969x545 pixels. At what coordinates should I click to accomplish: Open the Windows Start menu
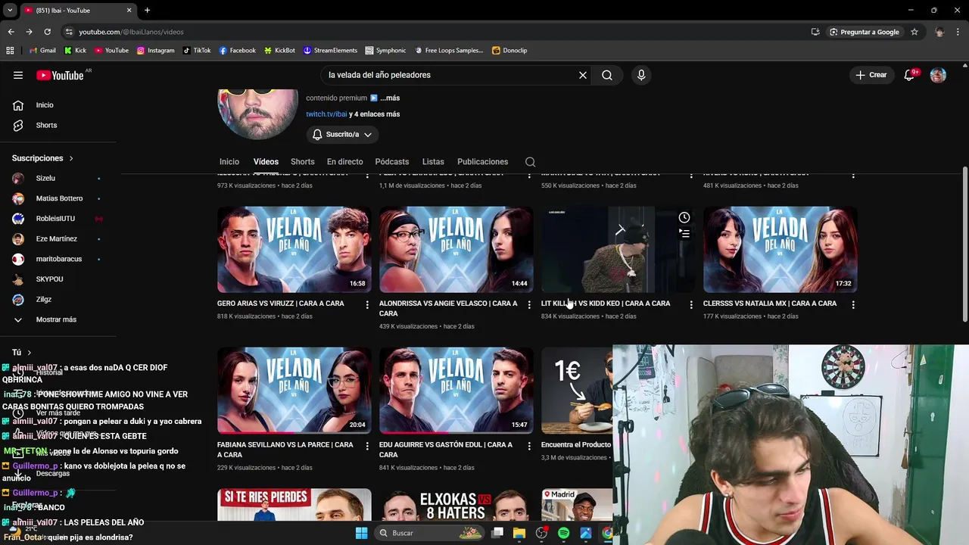[x=361, y=533]
